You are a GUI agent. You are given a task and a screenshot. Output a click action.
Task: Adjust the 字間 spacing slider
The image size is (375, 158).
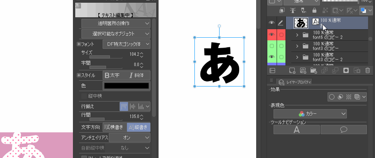(106, 67)
